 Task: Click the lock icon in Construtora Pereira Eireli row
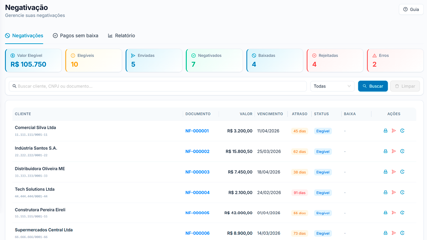click(x=385, y=213)
